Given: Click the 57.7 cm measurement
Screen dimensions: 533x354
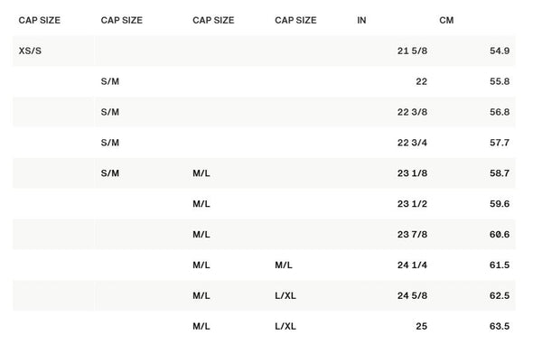Looking at the screenshot, I should (500, 143).
